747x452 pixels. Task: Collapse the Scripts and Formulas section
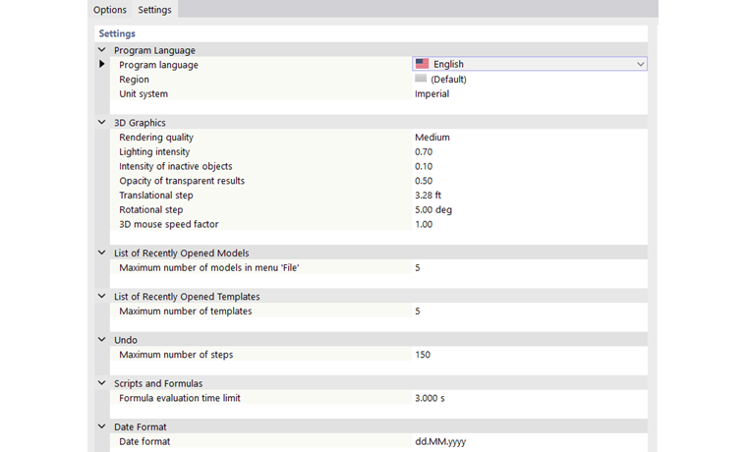(102, 383)
